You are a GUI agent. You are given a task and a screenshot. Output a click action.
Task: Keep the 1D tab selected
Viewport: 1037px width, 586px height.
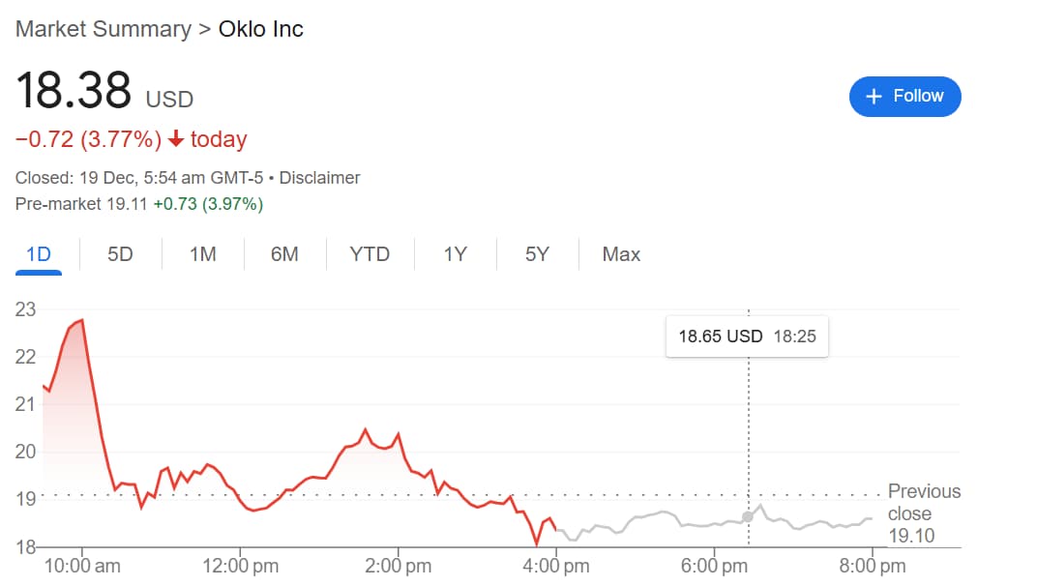(x=39, y=254)
